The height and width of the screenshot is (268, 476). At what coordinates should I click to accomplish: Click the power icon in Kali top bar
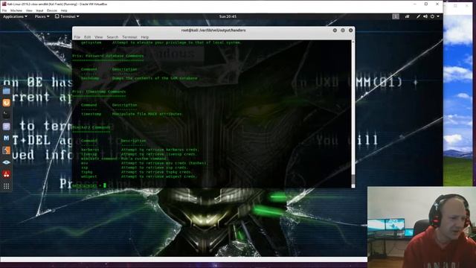tap(432, 16)
